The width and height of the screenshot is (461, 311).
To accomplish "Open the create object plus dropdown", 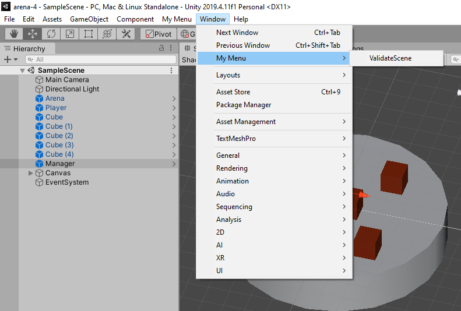I will (11, 59).
